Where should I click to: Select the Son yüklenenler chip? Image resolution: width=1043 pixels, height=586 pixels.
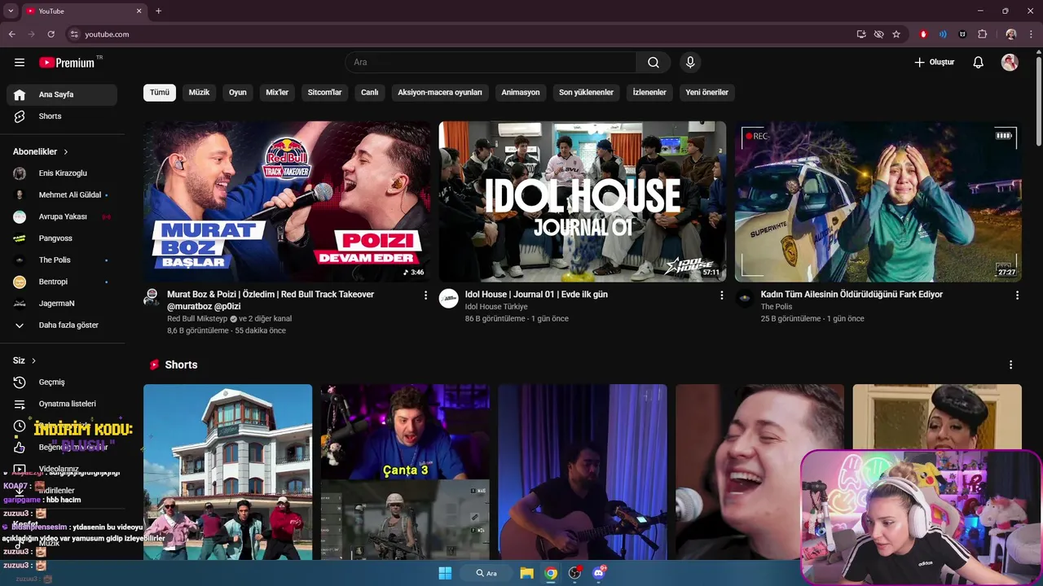tap(586, 92)
